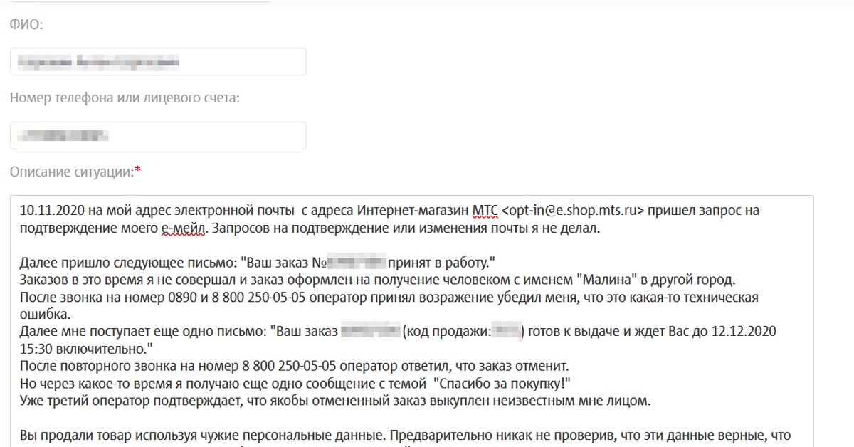Click the ФИО: label

pyautogui.click(x=26, y=25)
